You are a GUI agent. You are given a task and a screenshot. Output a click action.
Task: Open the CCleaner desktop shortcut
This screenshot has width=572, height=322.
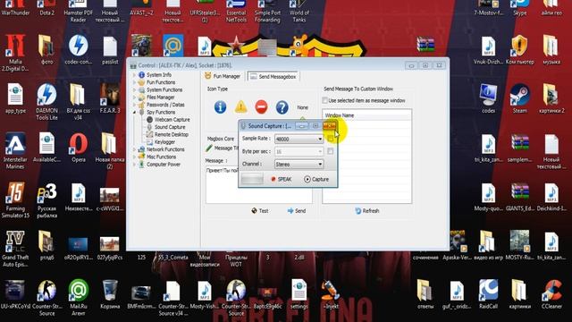pyautogui.click(x=551, y=294)
